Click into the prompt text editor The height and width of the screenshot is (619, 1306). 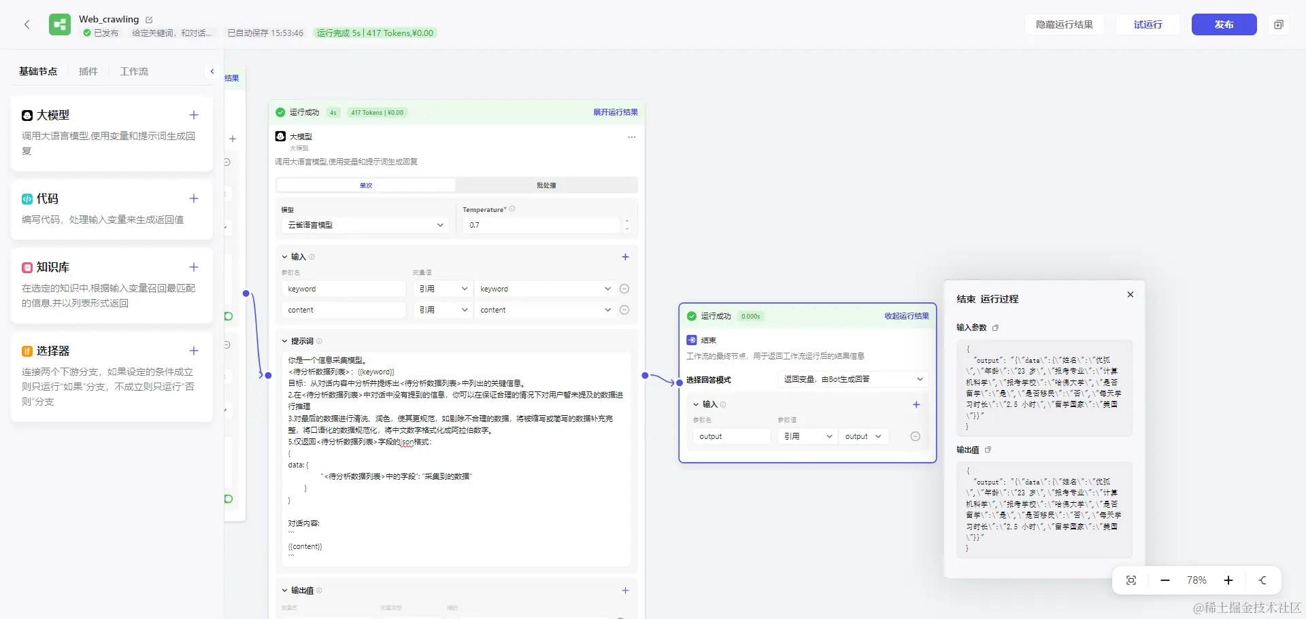(x=456, y=459)
